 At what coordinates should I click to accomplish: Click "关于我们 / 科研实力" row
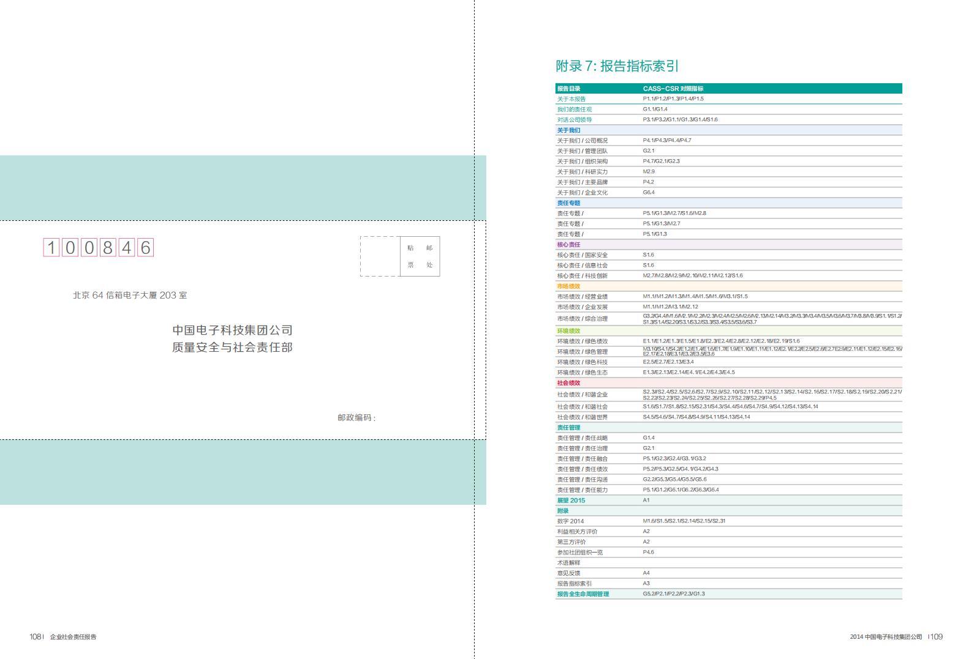click(x=729, y=172)
